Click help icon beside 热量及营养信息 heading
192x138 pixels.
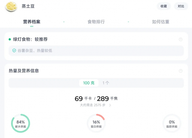(x=180, y=71)
